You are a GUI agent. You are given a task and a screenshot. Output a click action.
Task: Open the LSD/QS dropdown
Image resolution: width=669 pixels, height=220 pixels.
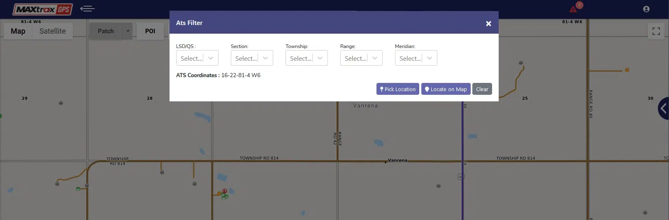click(197, 58)
